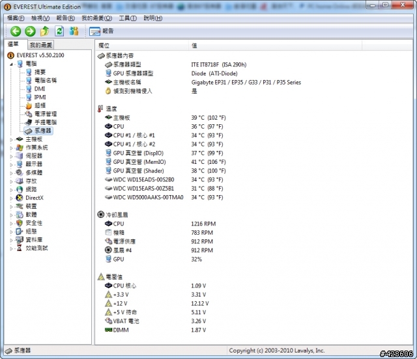Click the 軟體 software icon
The image size is (417, 359).
tap(20, 215)
